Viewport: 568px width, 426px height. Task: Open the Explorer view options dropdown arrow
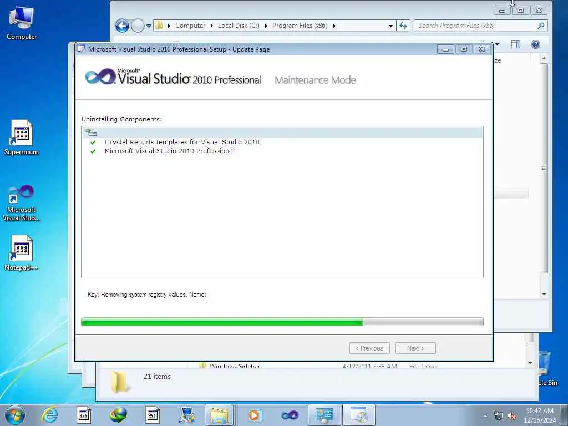click(x=498, y=44)
